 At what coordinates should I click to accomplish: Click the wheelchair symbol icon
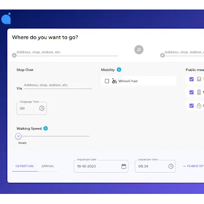114,81
